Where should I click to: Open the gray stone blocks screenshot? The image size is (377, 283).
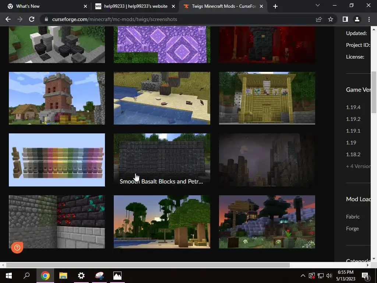click(x=57, y=45)
